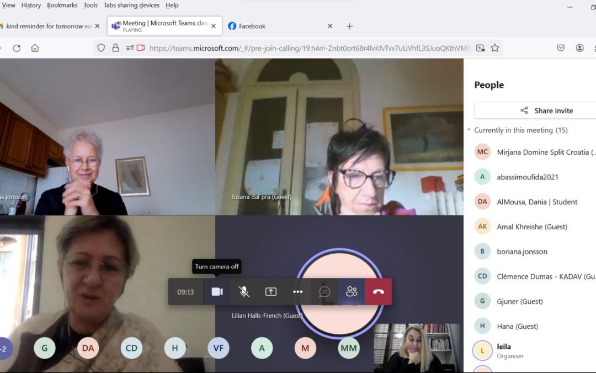Bookmark this page with the star icon

click(495, 48)
